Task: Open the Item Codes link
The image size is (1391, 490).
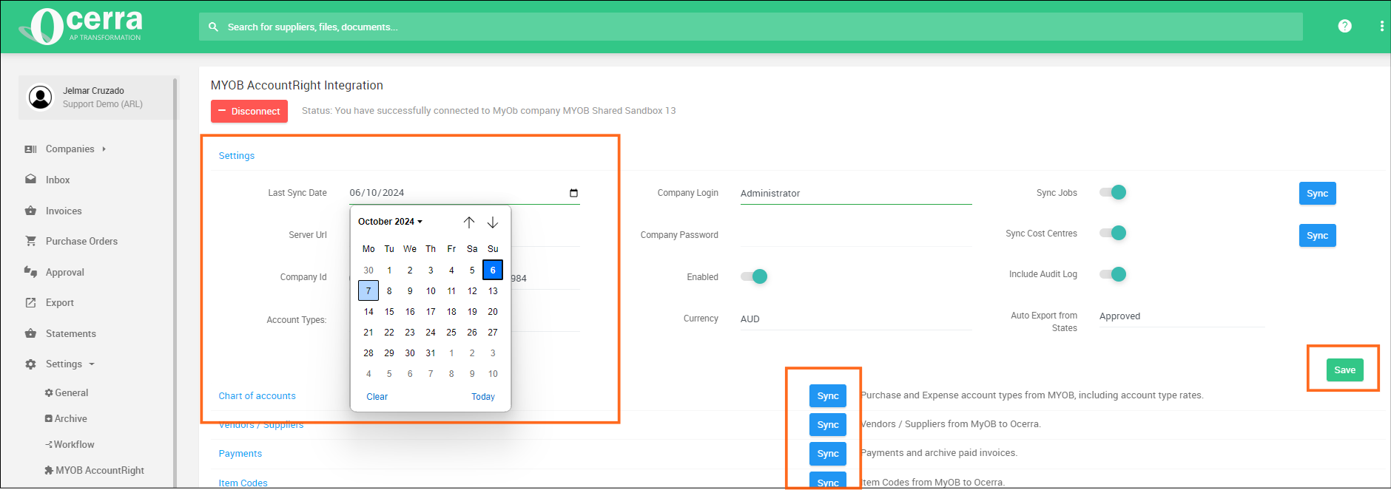Action: tap(243, 483)
